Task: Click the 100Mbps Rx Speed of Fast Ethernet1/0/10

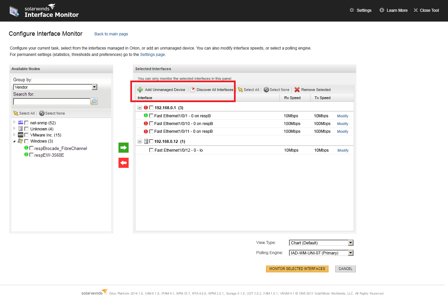Action: (x=292, y=124)
